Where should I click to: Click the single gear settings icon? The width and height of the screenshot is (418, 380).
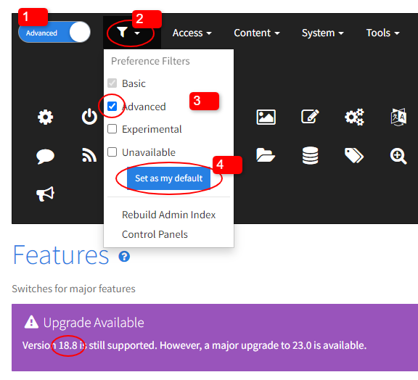(45, 117)
